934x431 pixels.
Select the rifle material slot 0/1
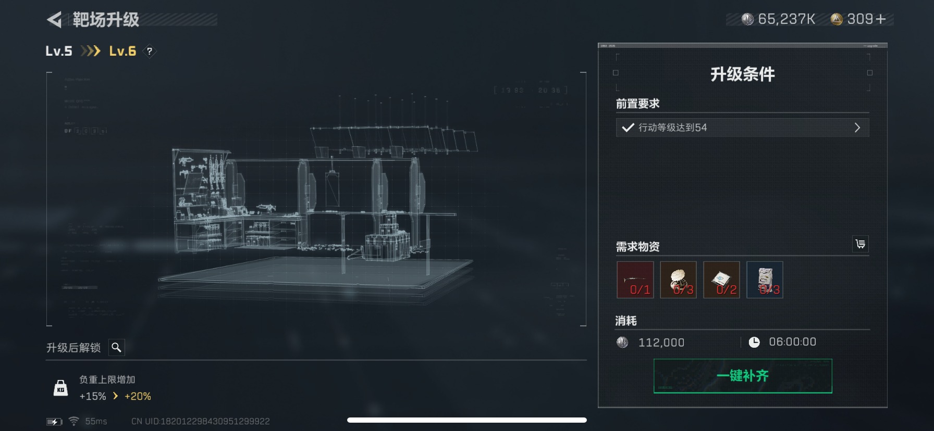pyautogui.click(x=635, y=280)
